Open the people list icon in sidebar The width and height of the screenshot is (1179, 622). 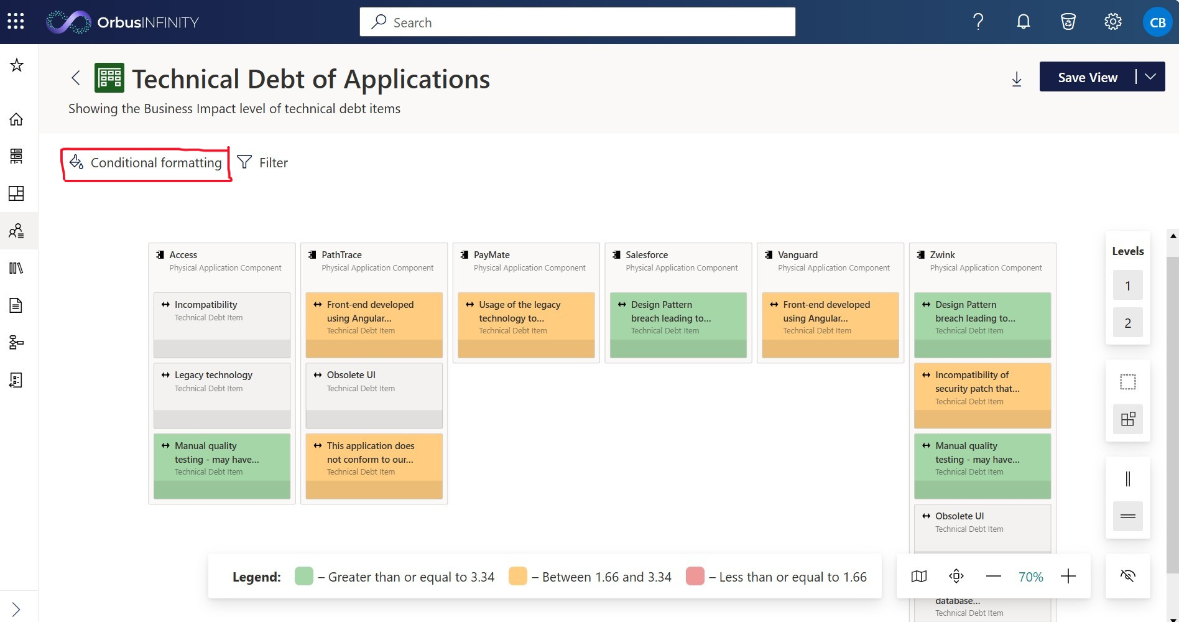(17, 231)
